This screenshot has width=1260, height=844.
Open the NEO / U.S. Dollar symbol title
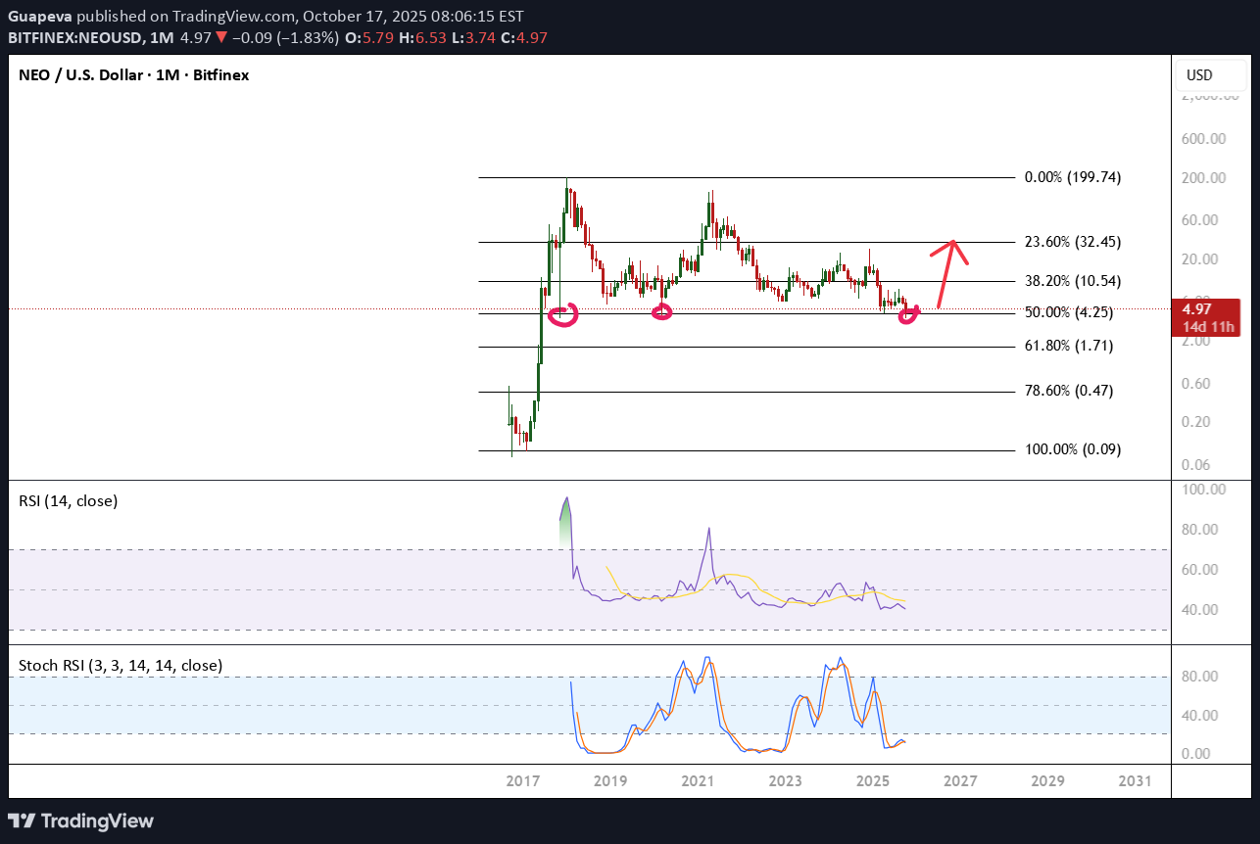133,75
